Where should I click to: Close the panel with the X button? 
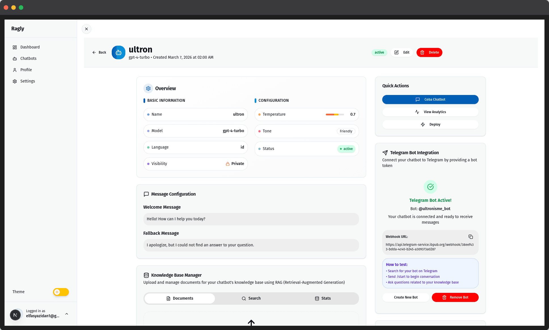click(x=86, y=29)
